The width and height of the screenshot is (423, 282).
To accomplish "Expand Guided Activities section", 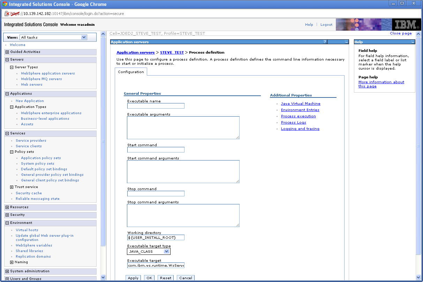I will pyautogui.click(x=7, y=52).
